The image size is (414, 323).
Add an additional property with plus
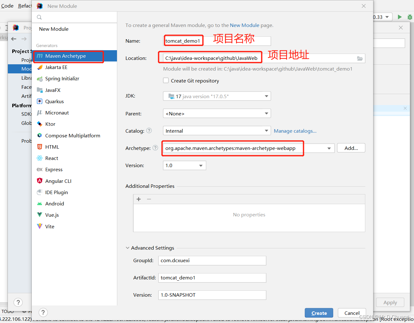(139, 199)
